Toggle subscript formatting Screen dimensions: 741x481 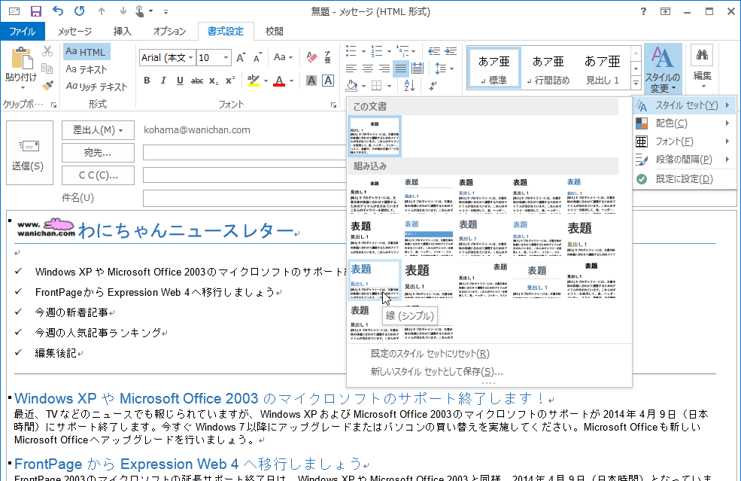(214, 81)
